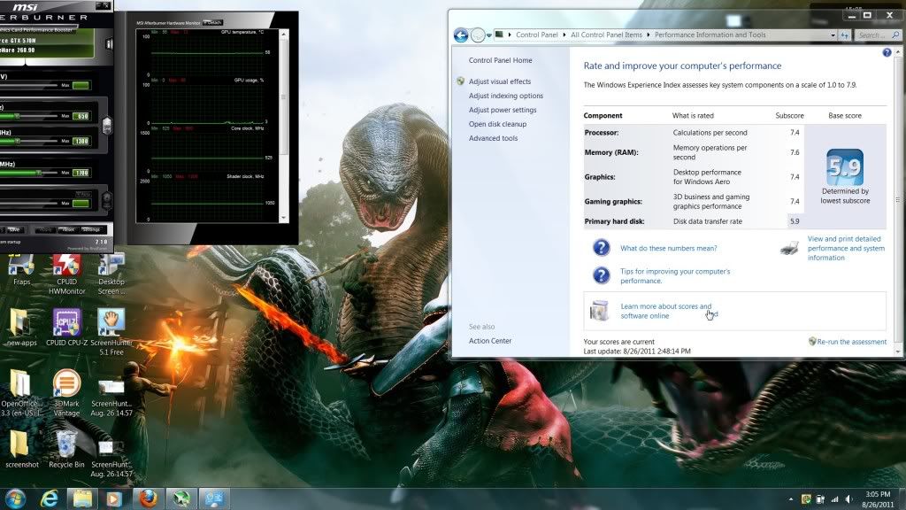Open the ScreenHunter 5.1 Free shortcut
This screenshot has width=906, height=510.
click(x=111, y=332)
